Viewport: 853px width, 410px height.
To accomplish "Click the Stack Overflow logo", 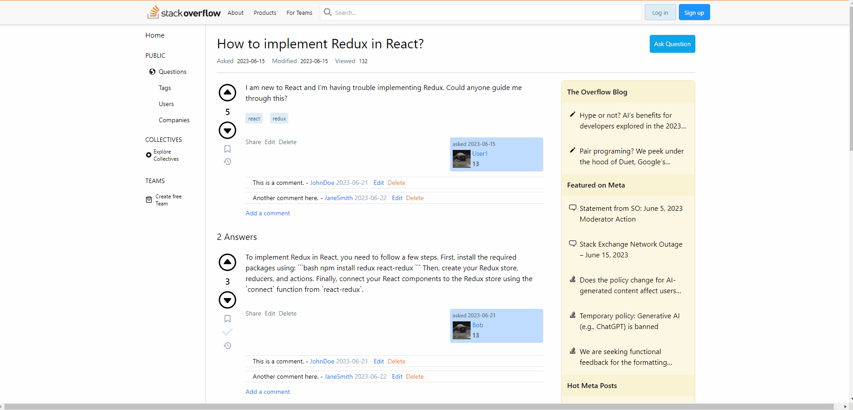I will tap(184, 13).
